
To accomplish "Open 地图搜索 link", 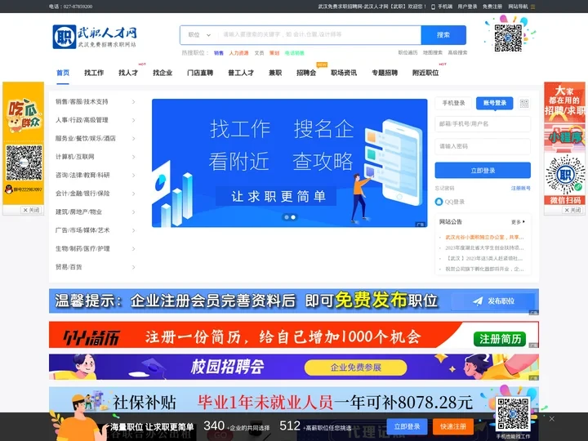I will coord(433,53).
